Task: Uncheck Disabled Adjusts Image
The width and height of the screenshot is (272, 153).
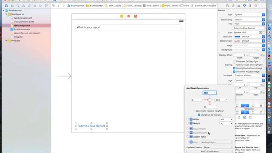Action: (234, 71)
